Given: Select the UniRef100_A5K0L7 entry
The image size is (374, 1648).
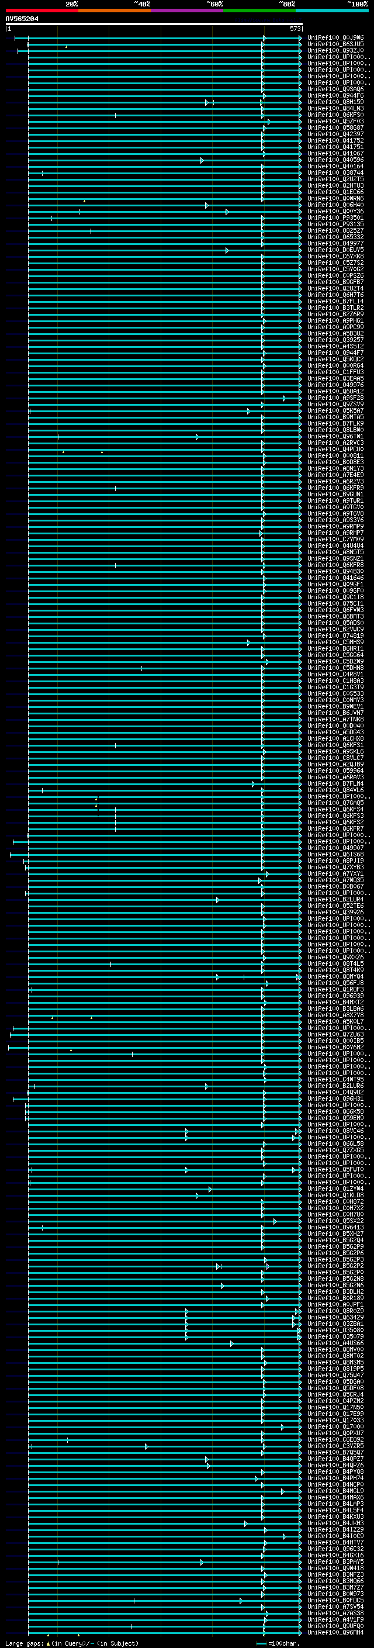Looking at the screenshot, I should pyautogui.click(x=335, y=1021).
